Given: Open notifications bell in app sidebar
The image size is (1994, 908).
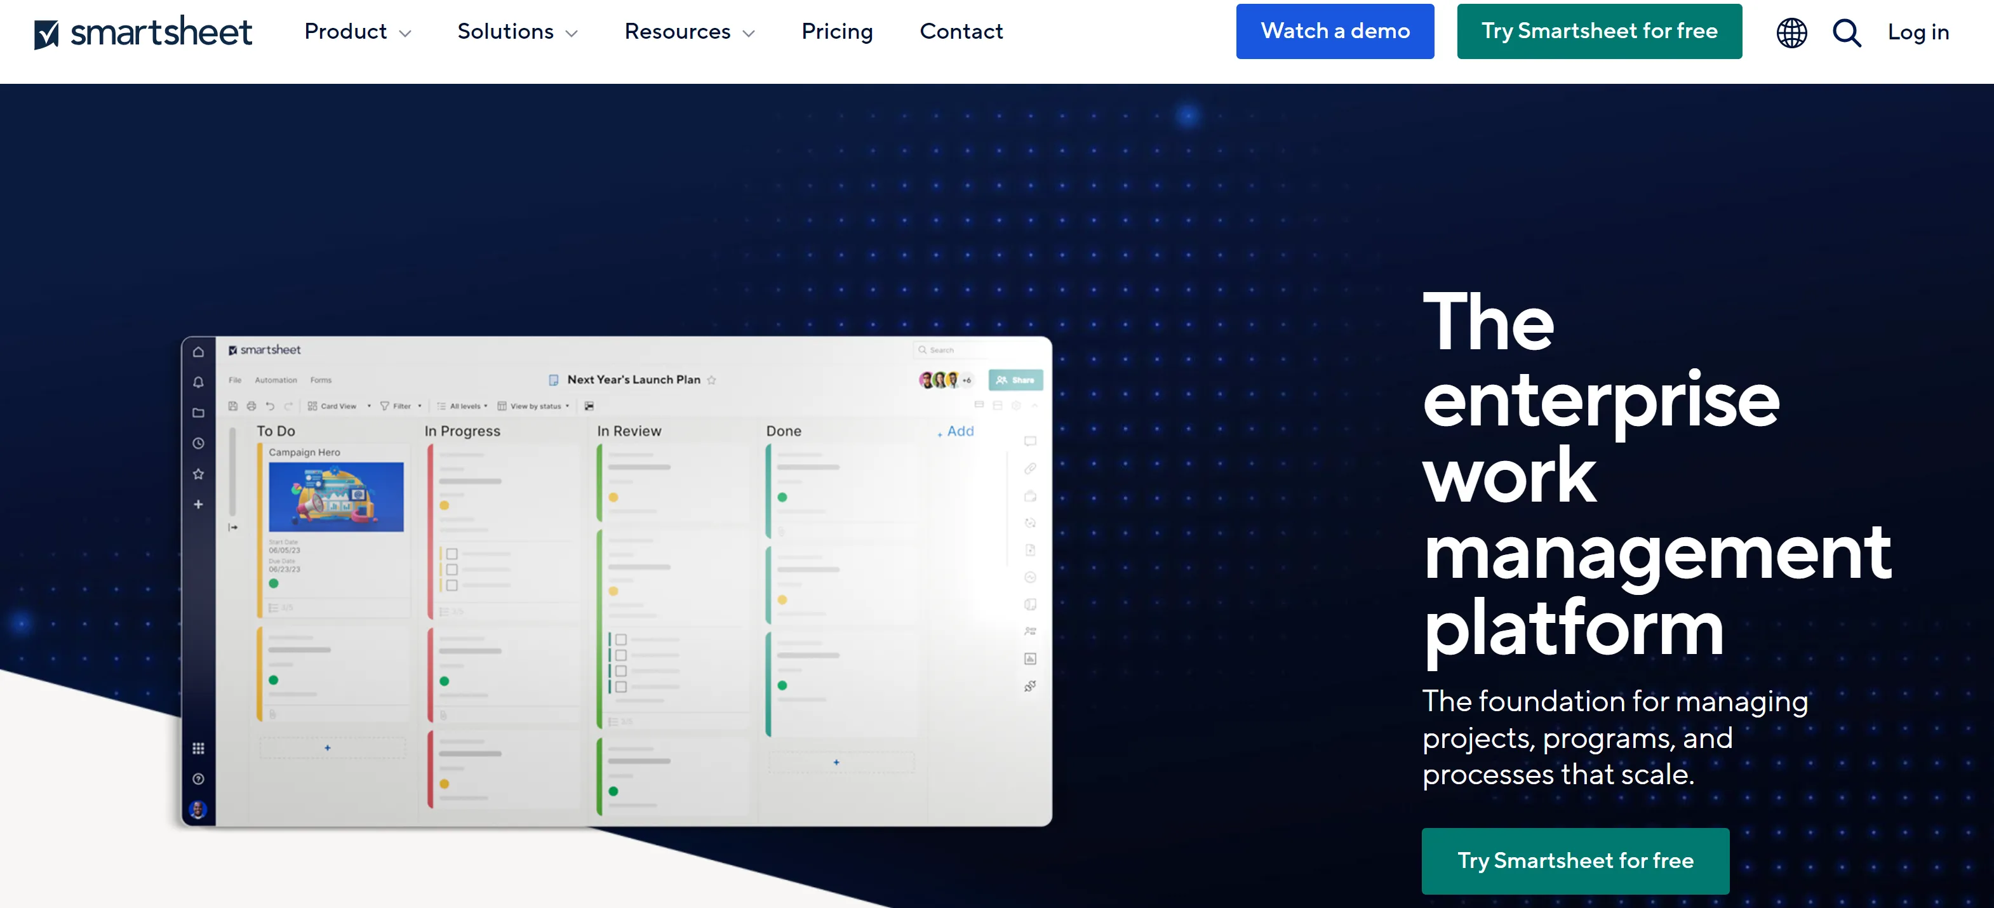Looking at the screenshot, I should tap(198, 382).
